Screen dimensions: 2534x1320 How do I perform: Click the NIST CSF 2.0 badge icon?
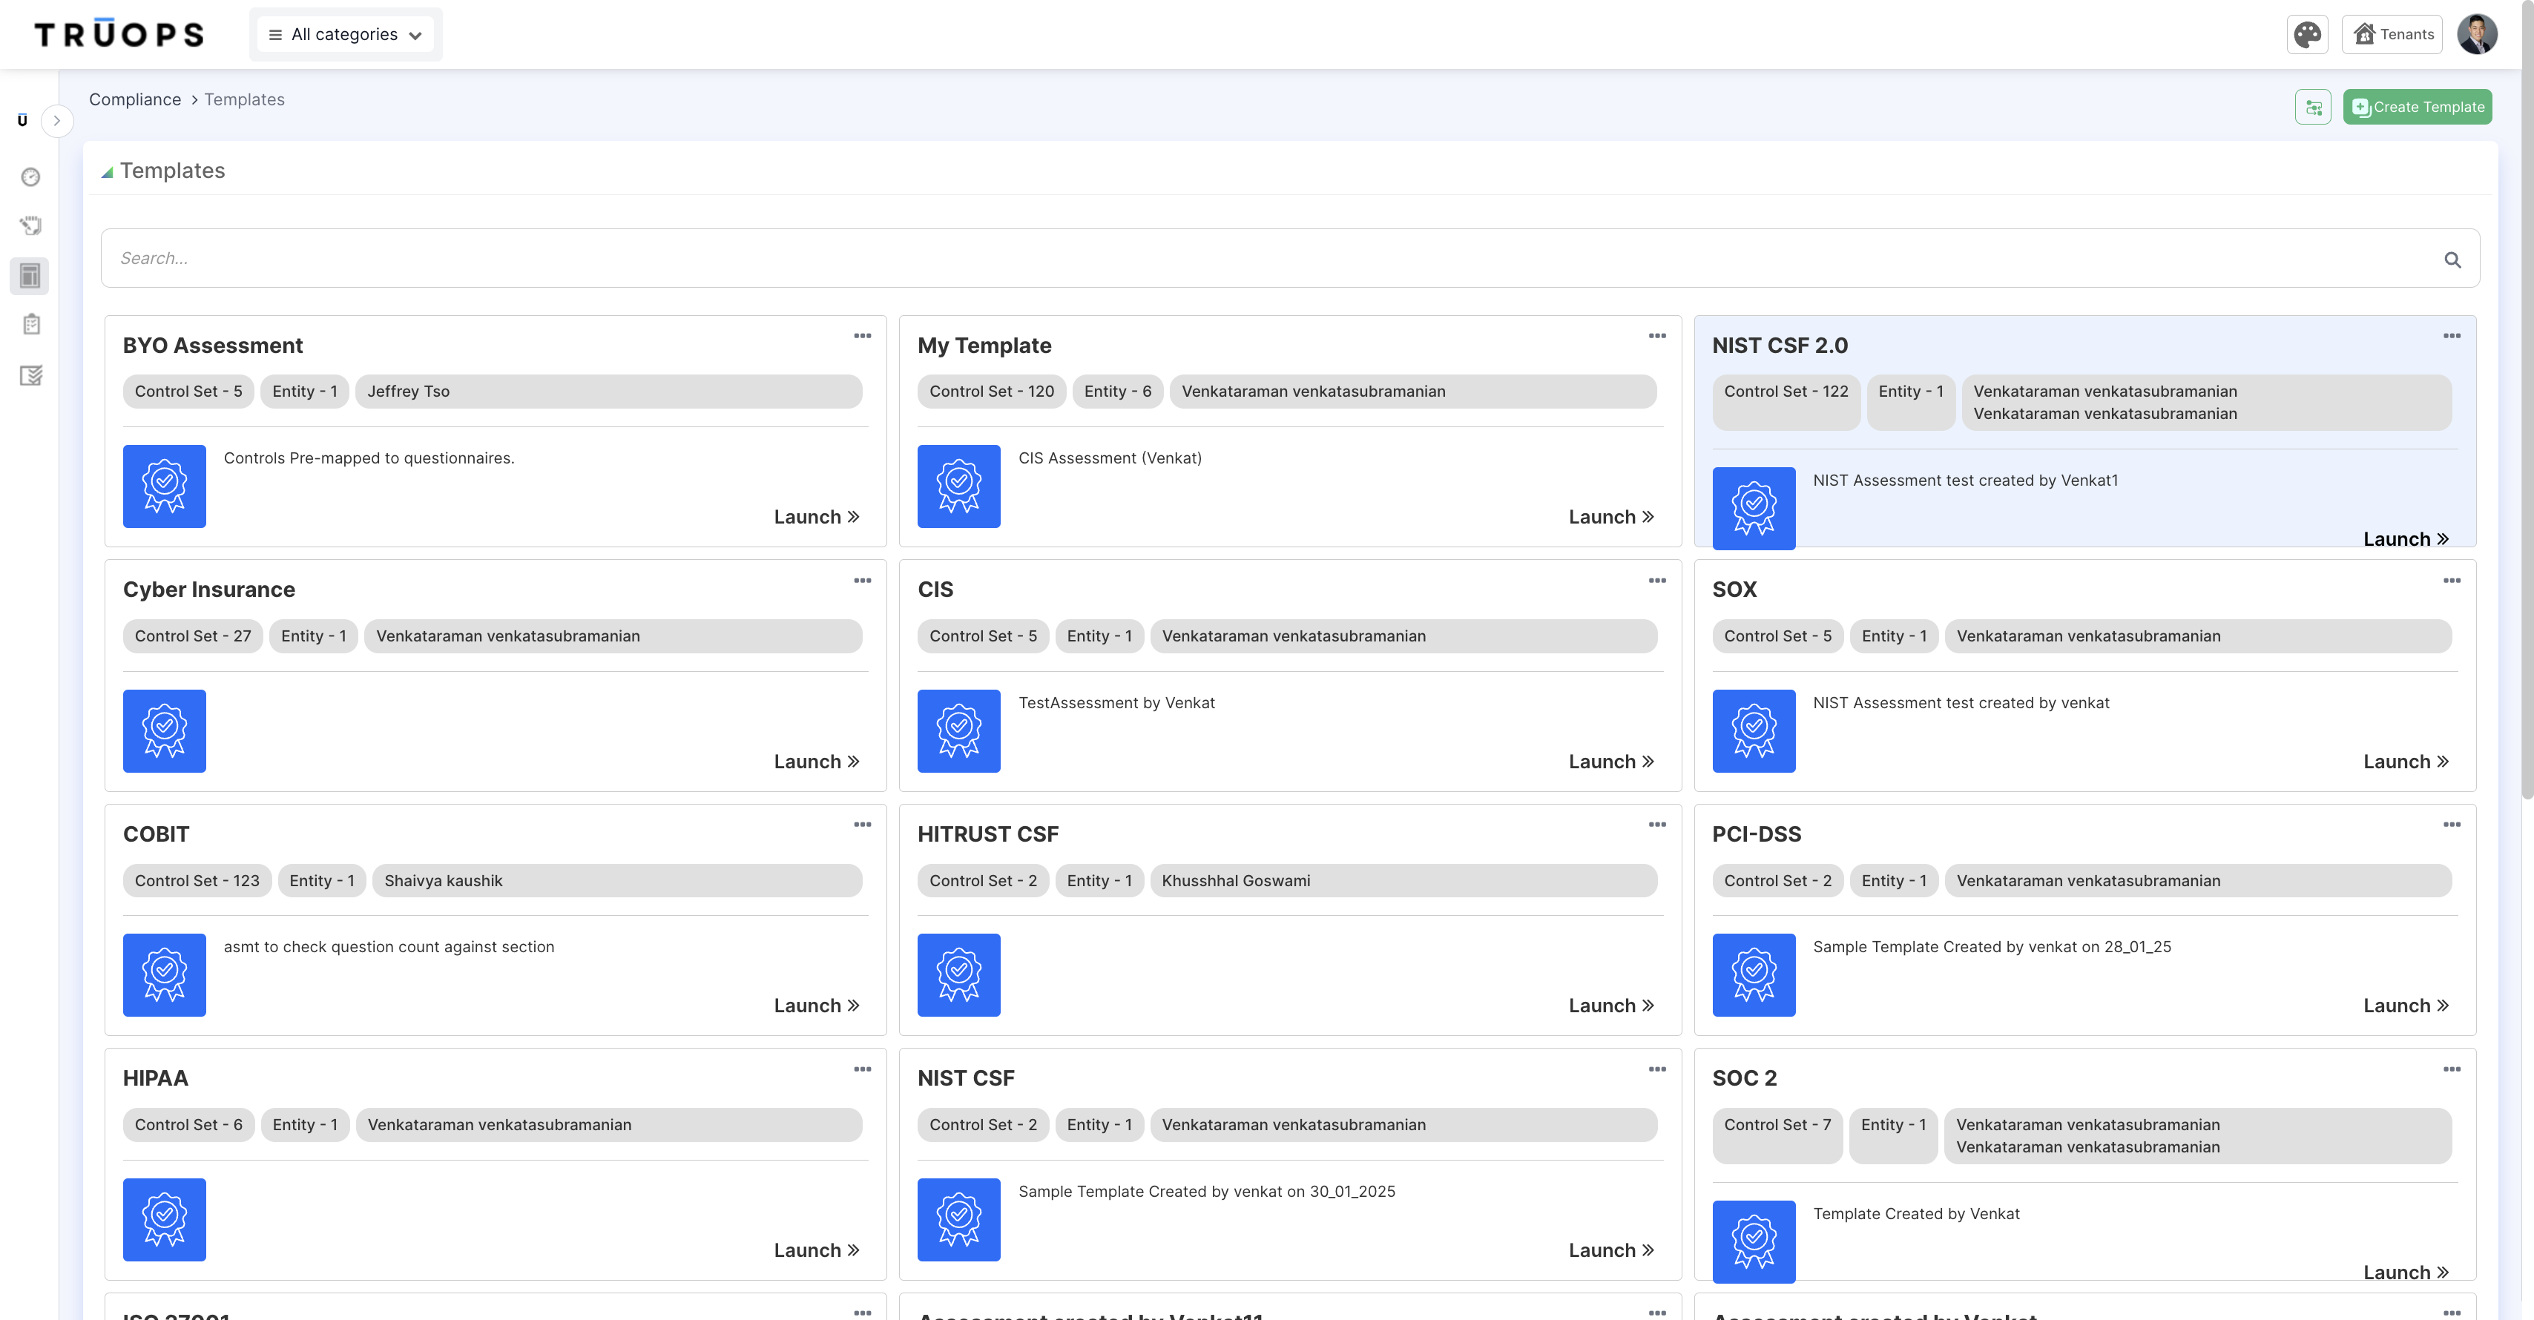click(x=1754, y=509)
